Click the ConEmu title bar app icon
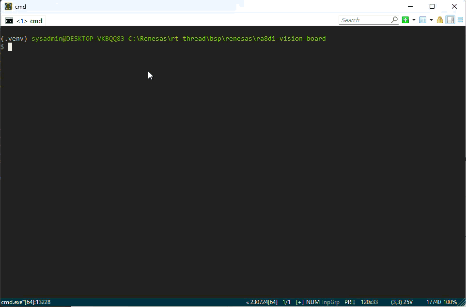 pyautogui.click(x=8, y=6)
